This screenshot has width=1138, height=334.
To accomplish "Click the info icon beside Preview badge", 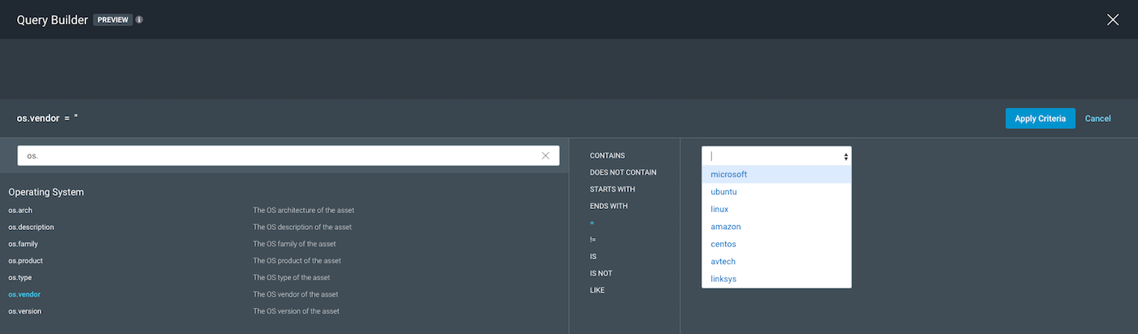I will click(x=139, y=20).
